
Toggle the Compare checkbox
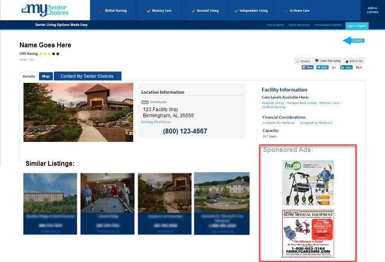[303, 61]
